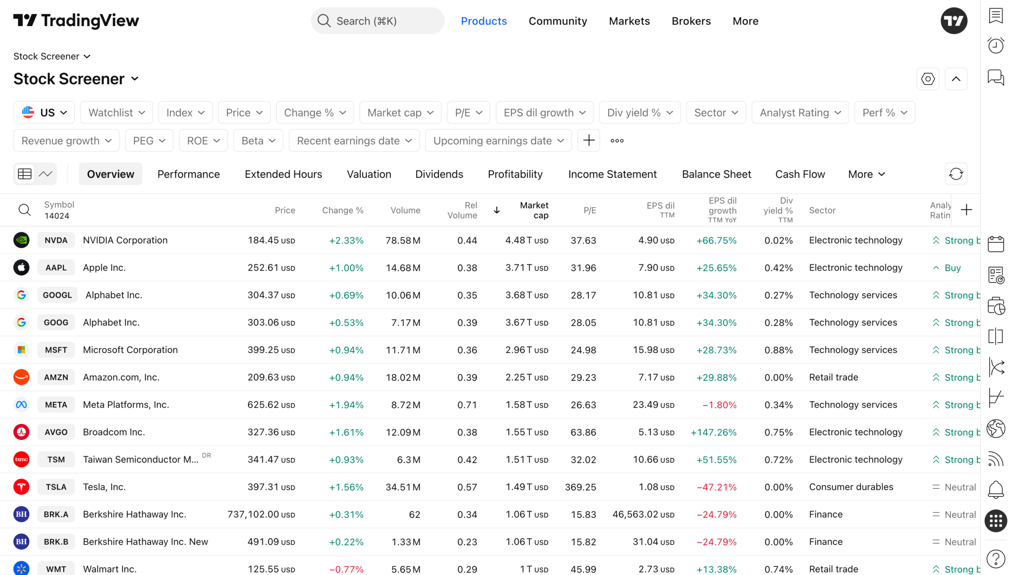Image resolution: width=1011 pixels, height=575 pixels.
Task: Open the Community menu
Action: [x=557, y=21]
